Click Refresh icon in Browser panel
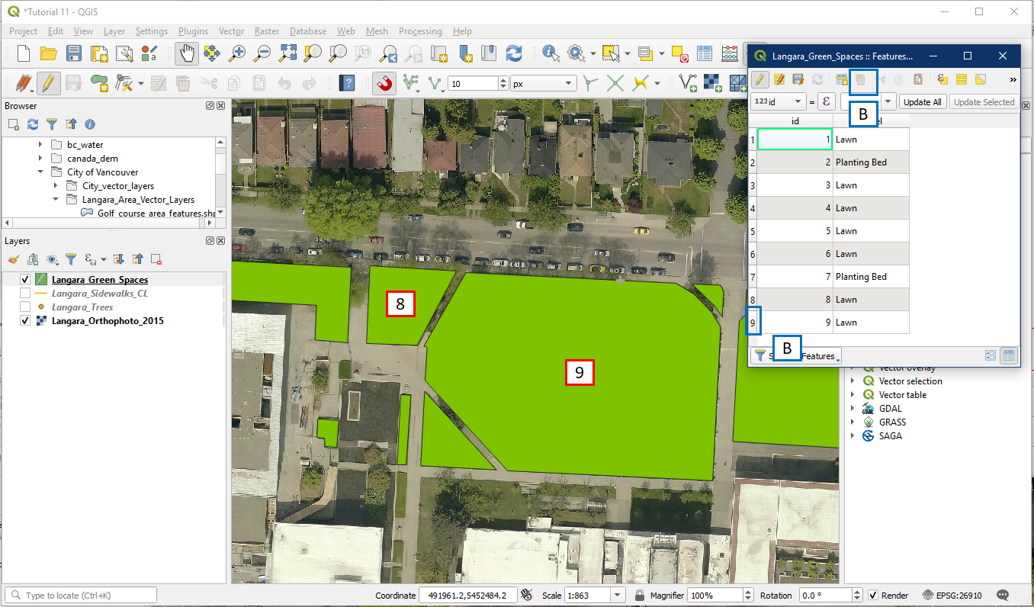The height and width of the screenshot is (607, 1034). coord(33,124)
